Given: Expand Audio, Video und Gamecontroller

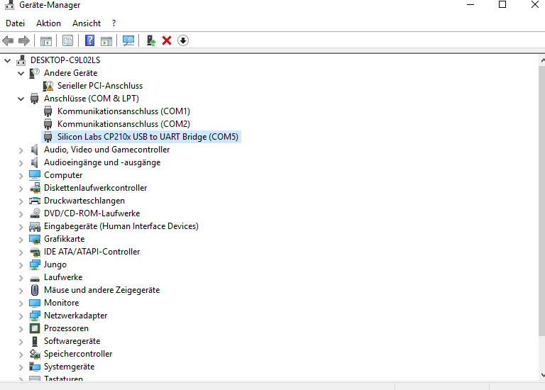Looking at the screenshot, I should coord(21,150).
